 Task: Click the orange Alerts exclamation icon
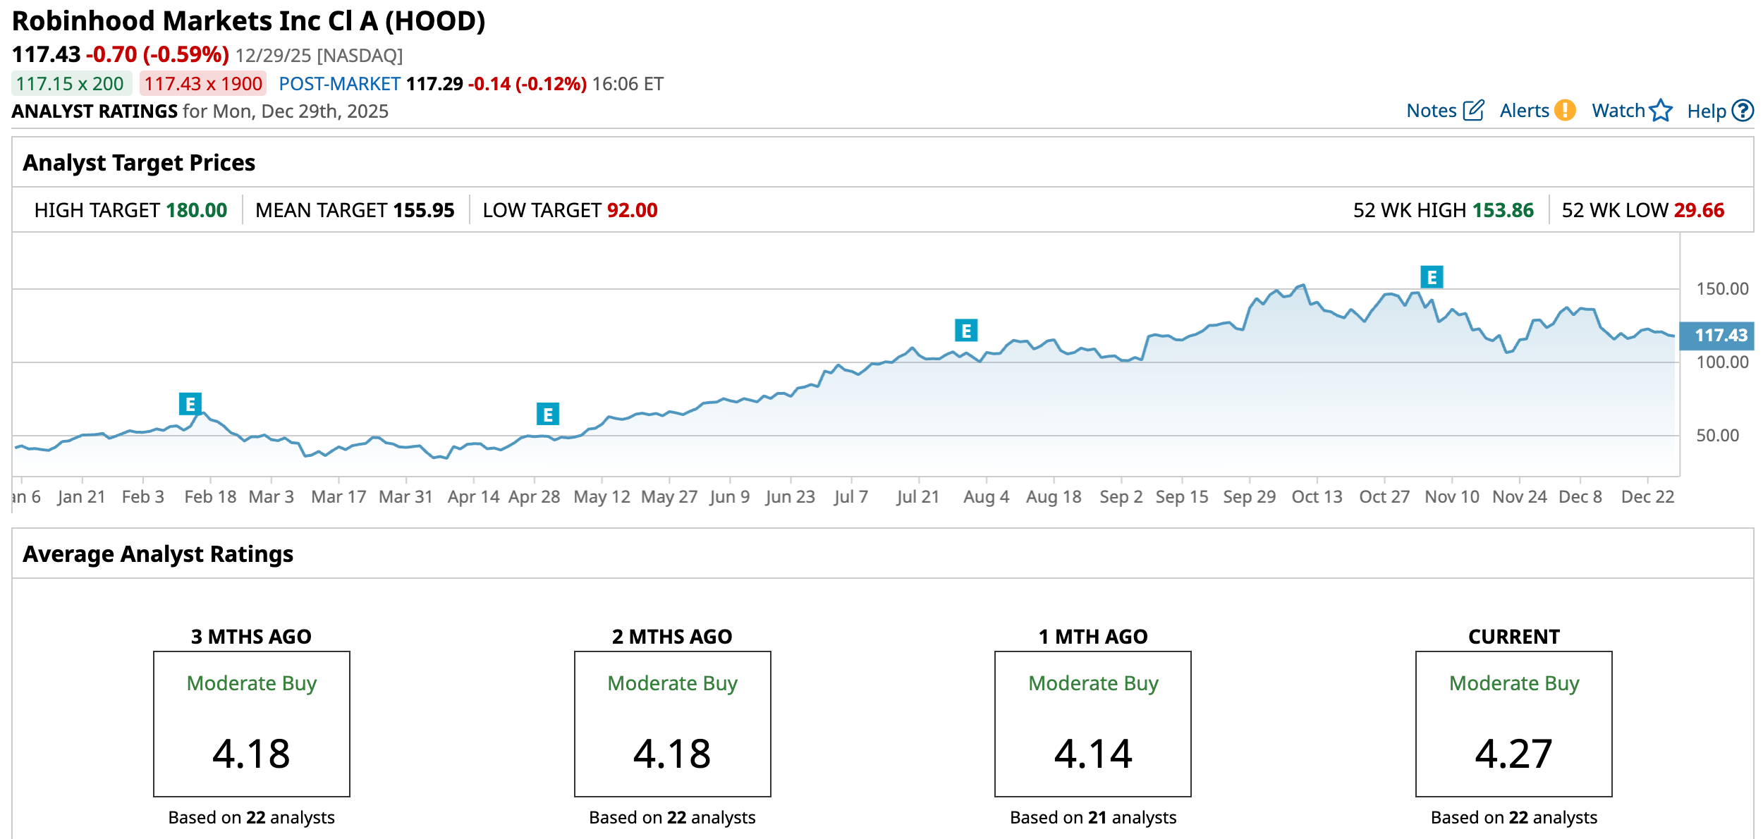click(x=1565, y=111)
